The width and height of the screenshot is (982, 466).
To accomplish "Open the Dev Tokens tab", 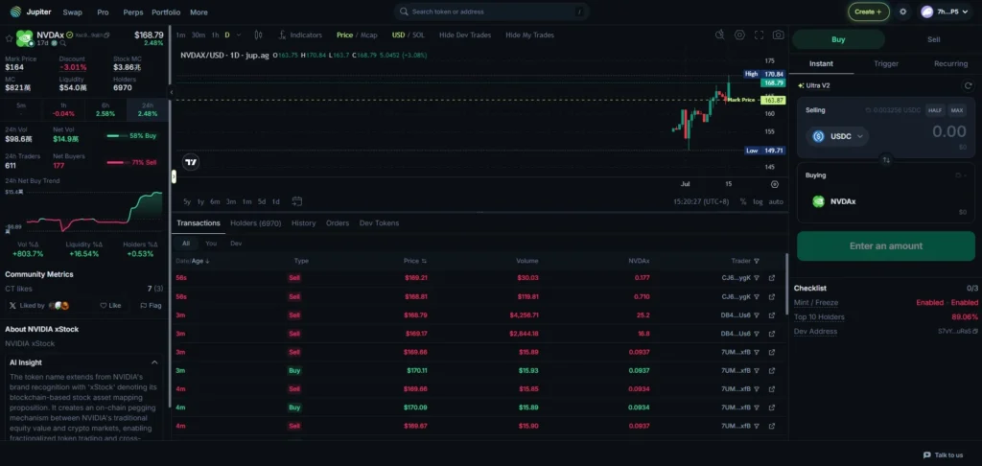I will 379,223.
